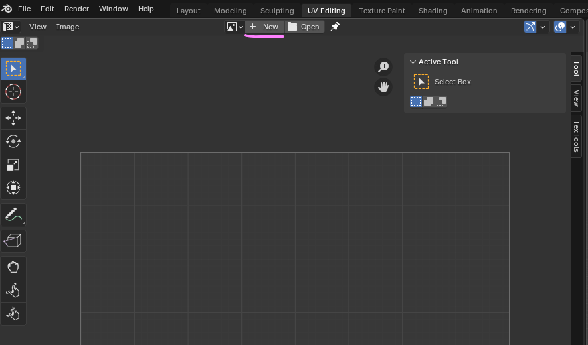
Task: Open the Edit menu
Action: pos(47,8)
